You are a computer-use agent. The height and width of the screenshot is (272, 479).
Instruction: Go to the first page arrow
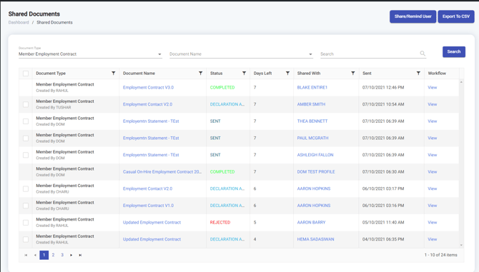tap(26, 255)
